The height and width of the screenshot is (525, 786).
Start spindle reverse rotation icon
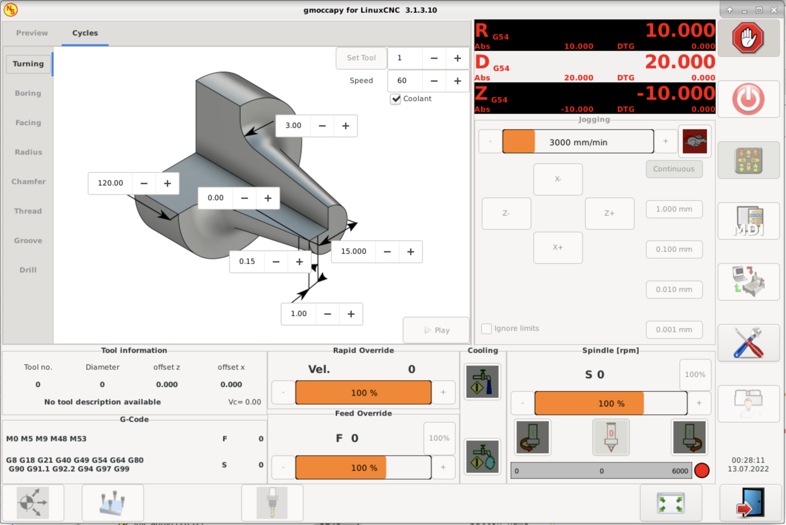point(532,437)
